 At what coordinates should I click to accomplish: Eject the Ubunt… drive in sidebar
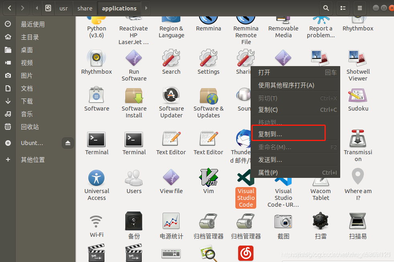click(67, 143)
